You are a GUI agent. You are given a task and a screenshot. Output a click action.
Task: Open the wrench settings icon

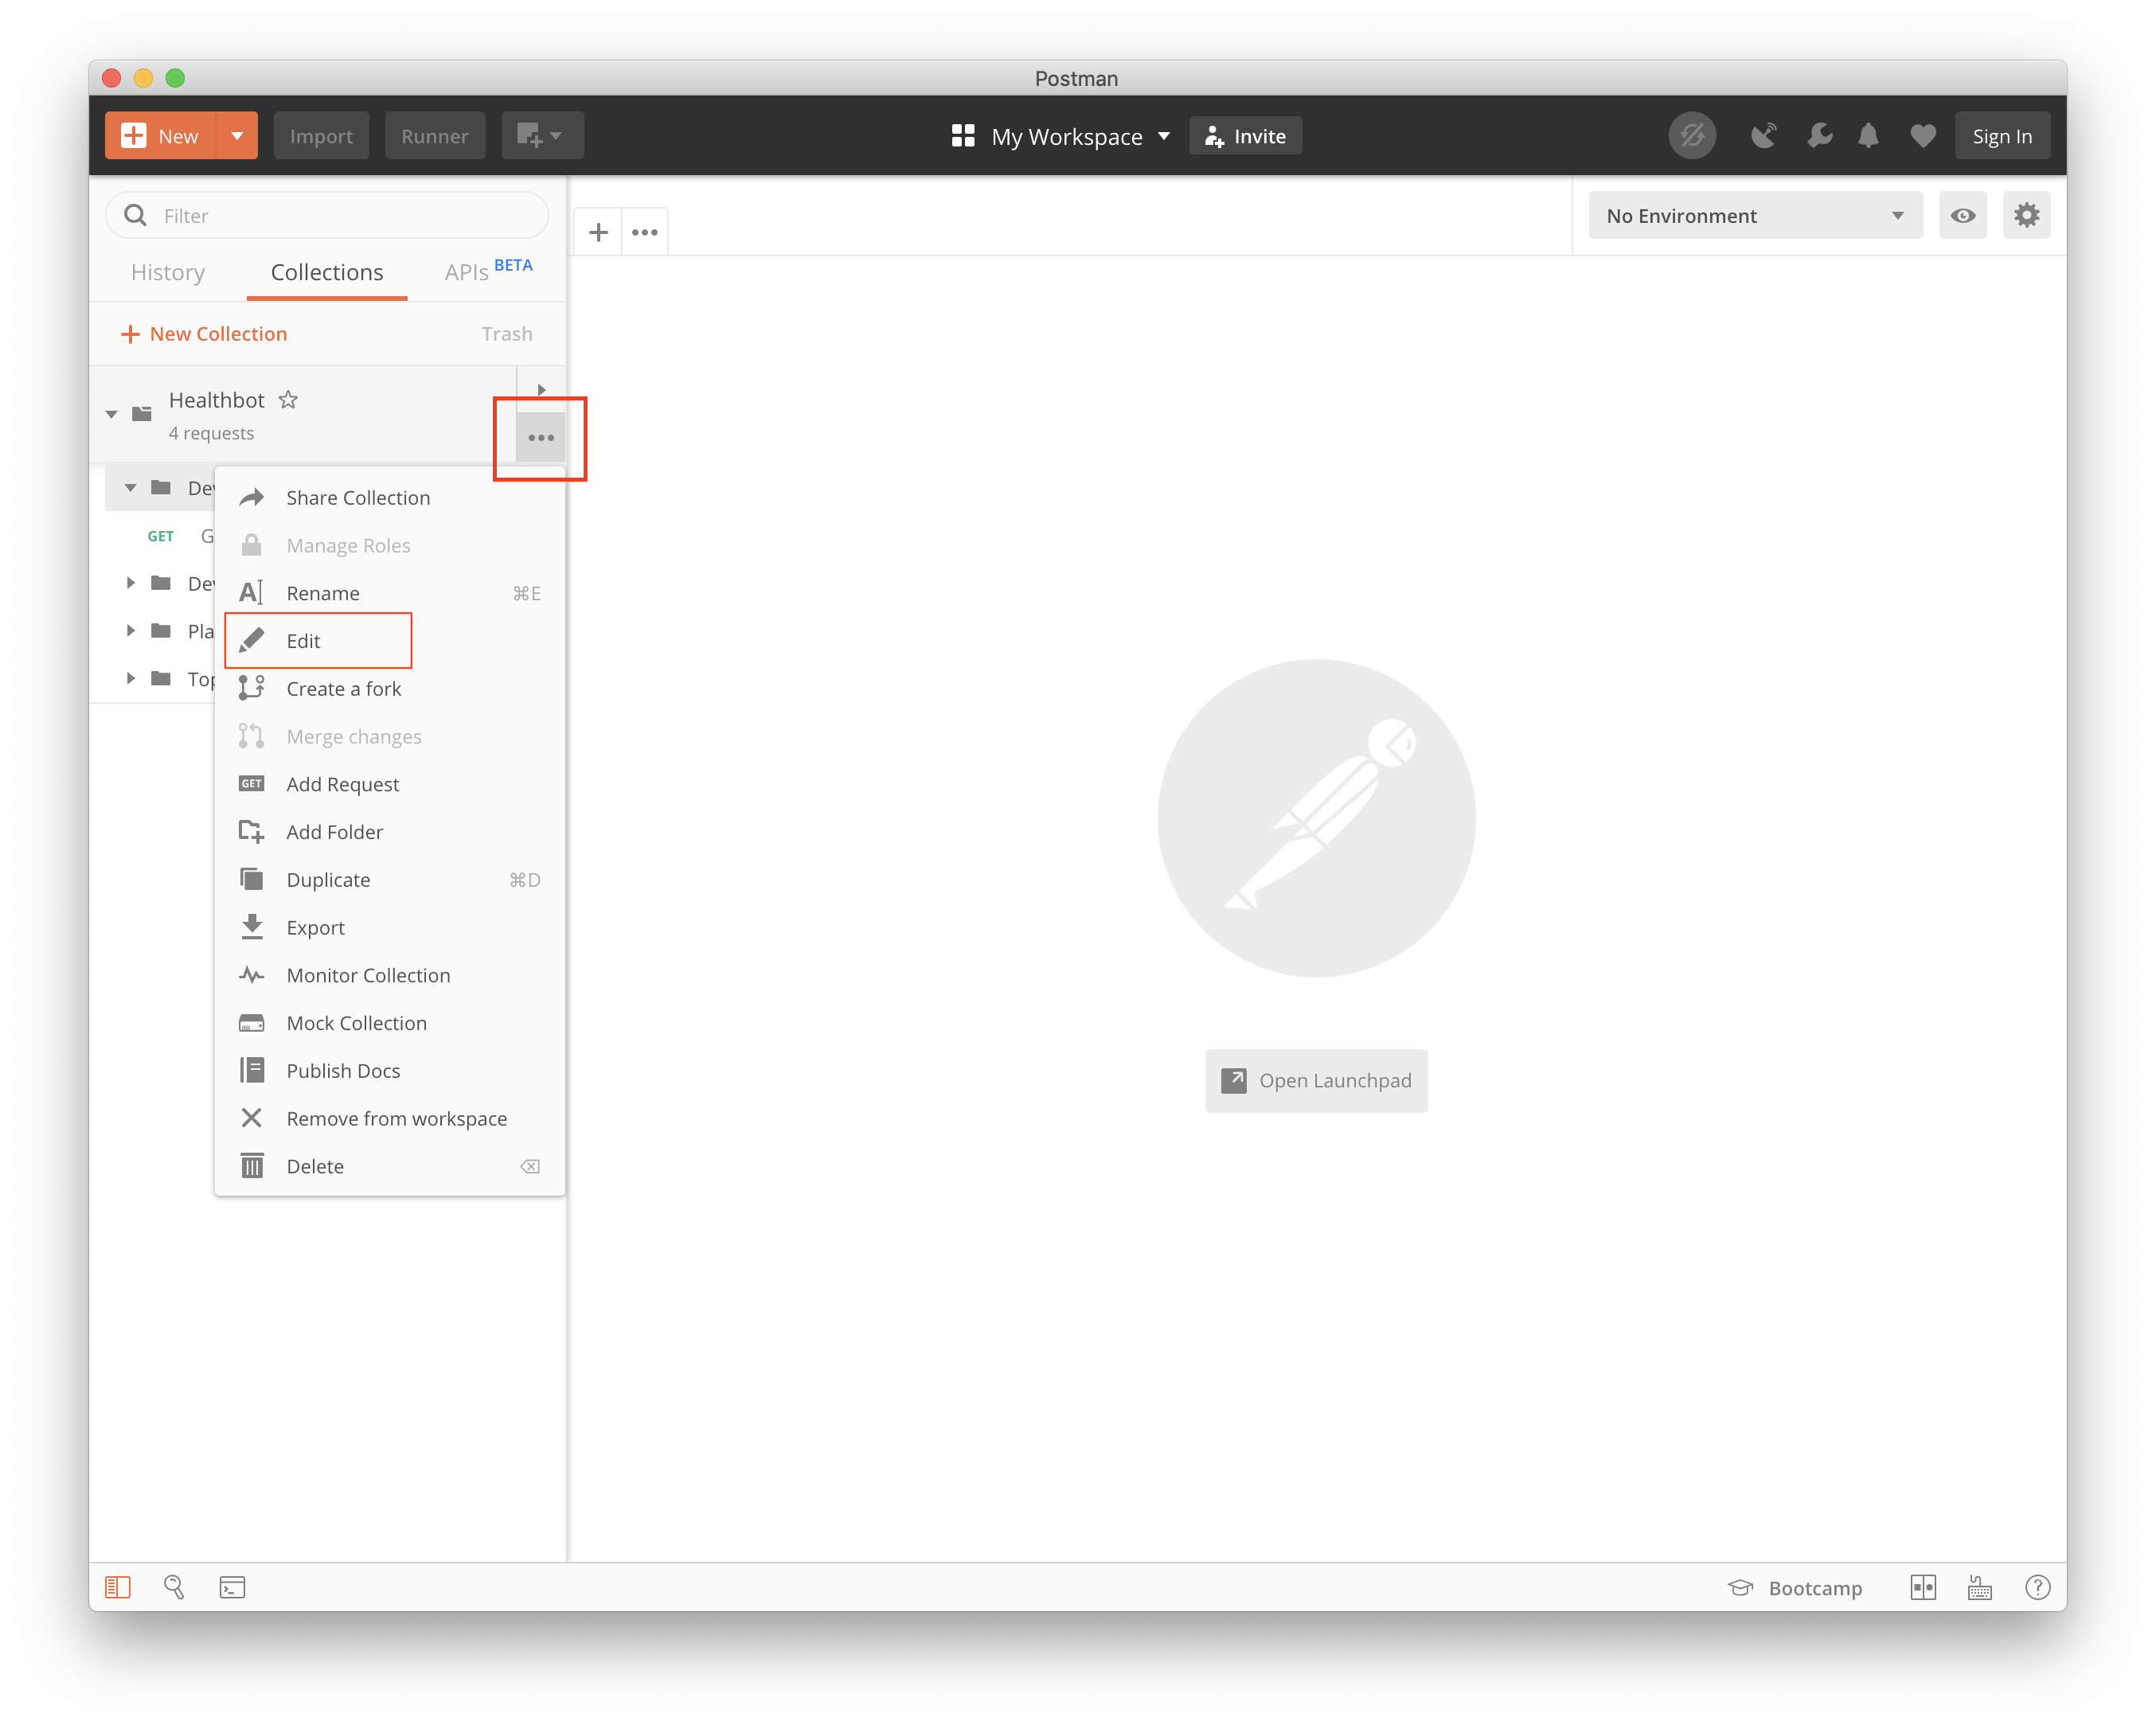pos(1819,135)
